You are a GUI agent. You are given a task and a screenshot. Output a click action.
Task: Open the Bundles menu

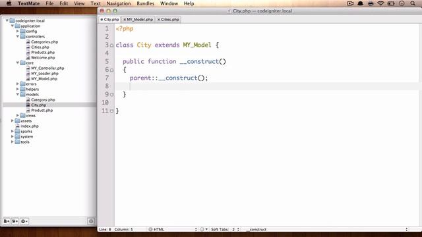[145, 3]
